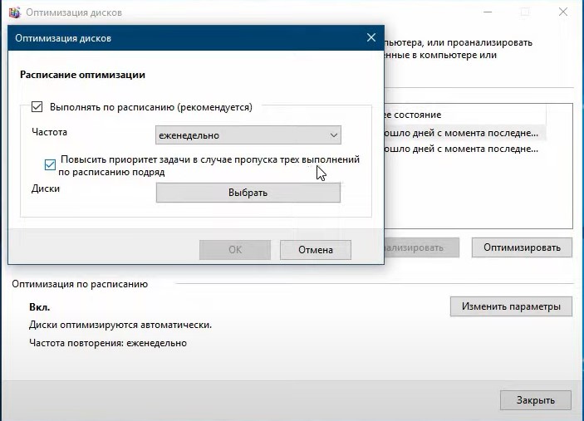Click the faded maximize icon of main window
The width and height of the screenshot is (584, 421).
pos(525,12)
